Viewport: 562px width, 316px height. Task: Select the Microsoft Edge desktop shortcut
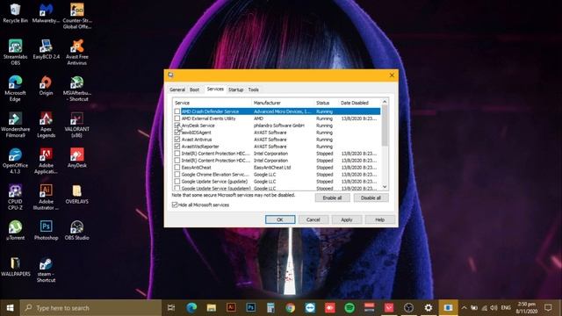(15, 89)
